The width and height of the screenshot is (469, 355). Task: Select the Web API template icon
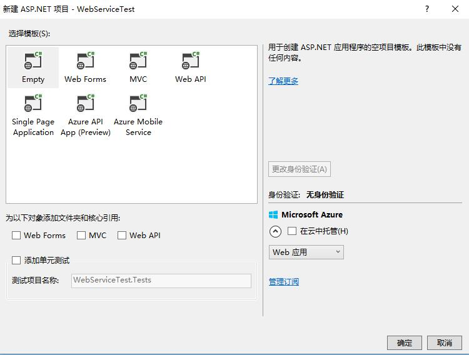[x=191, y=60]
